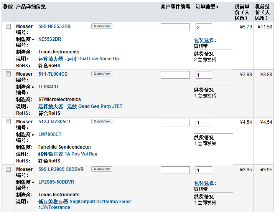This screenshot has height=212, width=275.
Task: Open manufacturer part link NE5532DR
Action: pyautogui.click(x=49, y=39)
